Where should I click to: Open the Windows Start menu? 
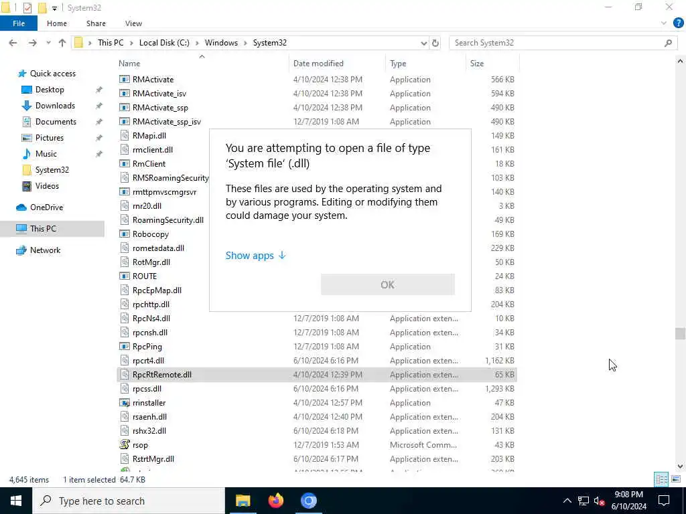[x=16, y=501]
